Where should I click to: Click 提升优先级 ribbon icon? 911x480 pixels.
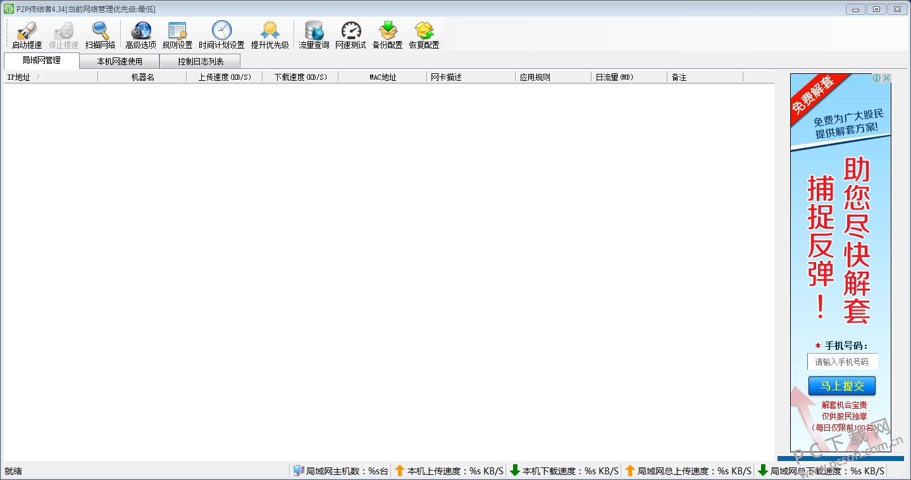point(270,30)
